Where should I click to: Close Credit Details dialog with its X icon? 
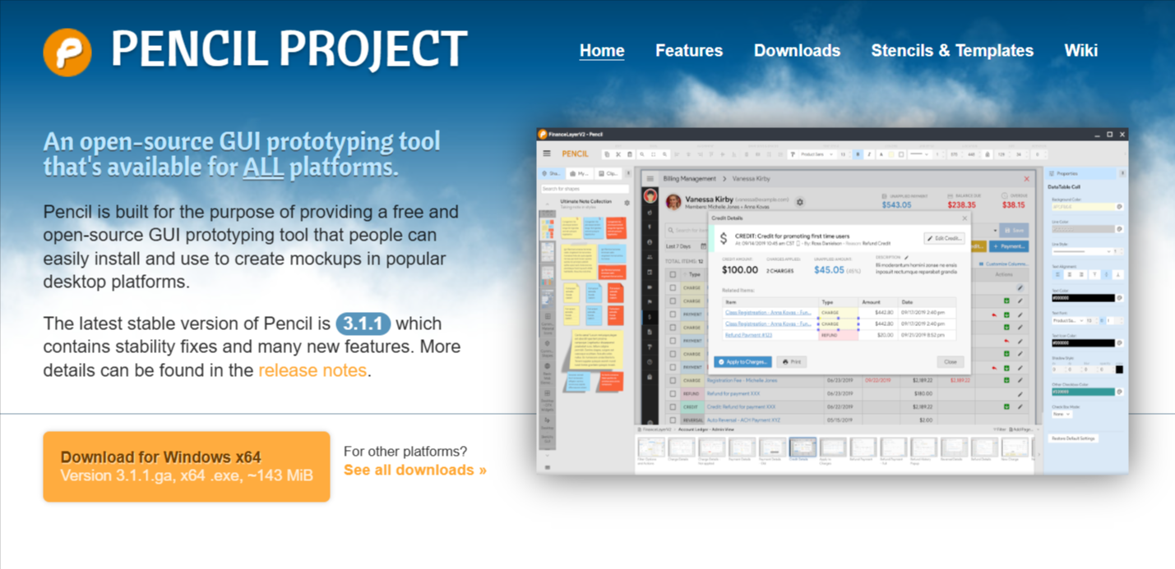pyautogui.click(x=965, y=218)
